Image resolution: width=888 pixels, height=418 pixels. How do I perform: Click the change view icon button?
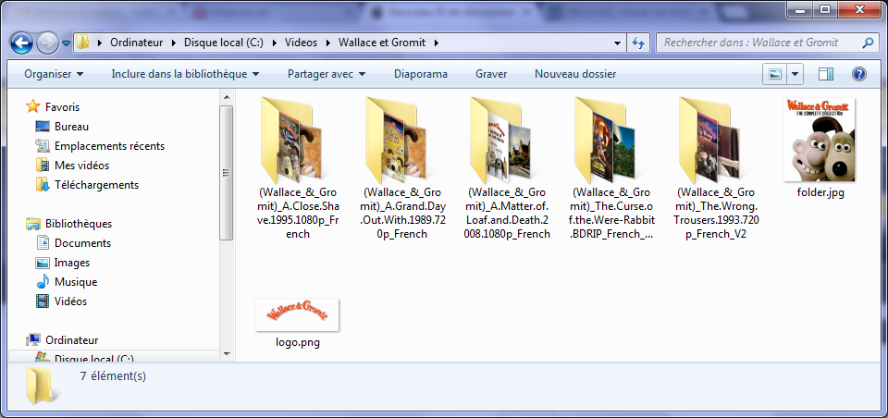tap(774, 74)
